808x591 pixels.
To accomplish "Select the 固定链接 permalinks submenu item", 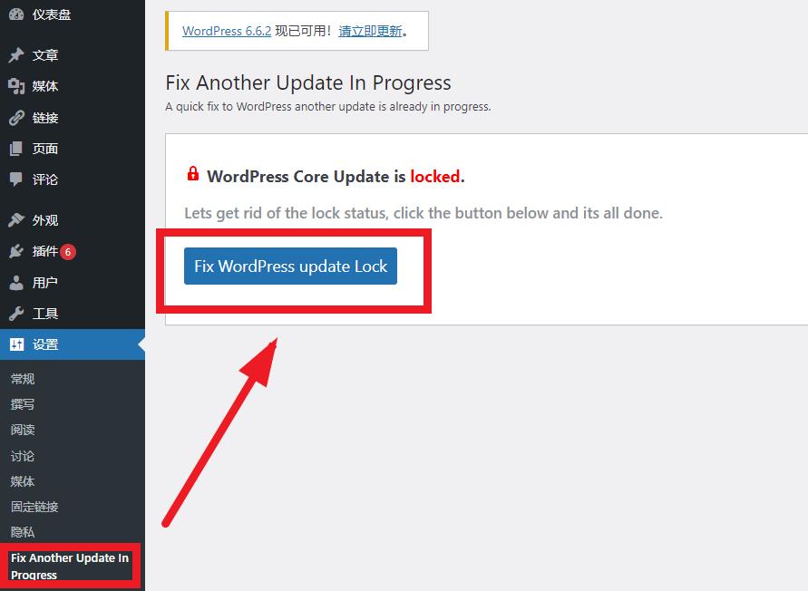I will 34,507.
